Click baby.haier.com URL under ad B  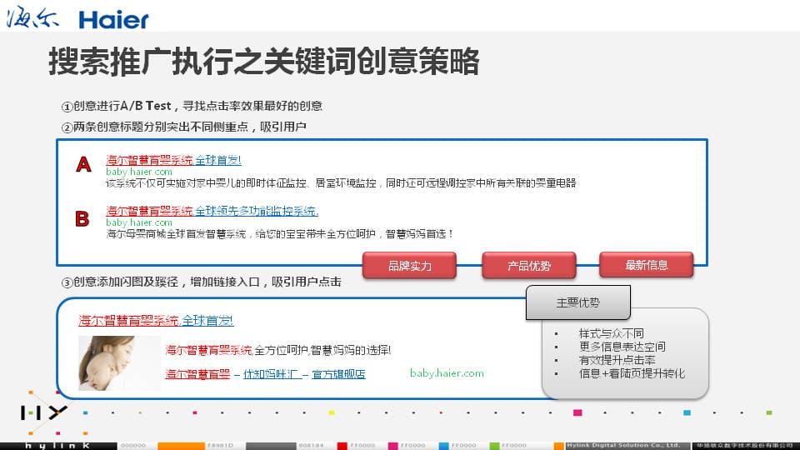tap(139, 222)
